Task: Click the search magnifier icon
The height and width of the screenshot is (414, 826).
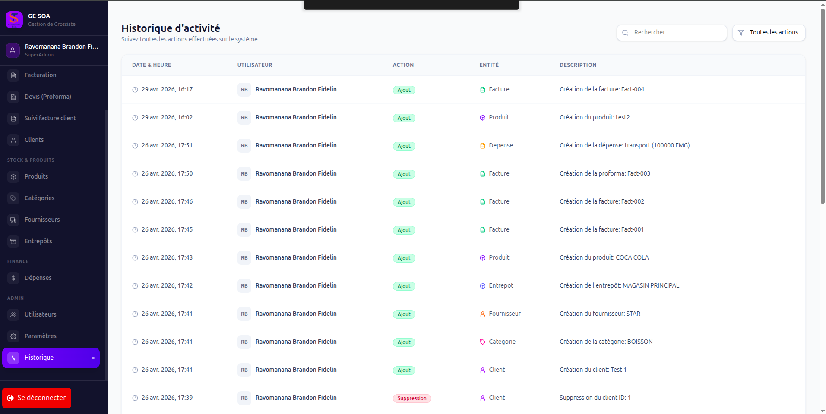Action: click(x=625, y=33)
